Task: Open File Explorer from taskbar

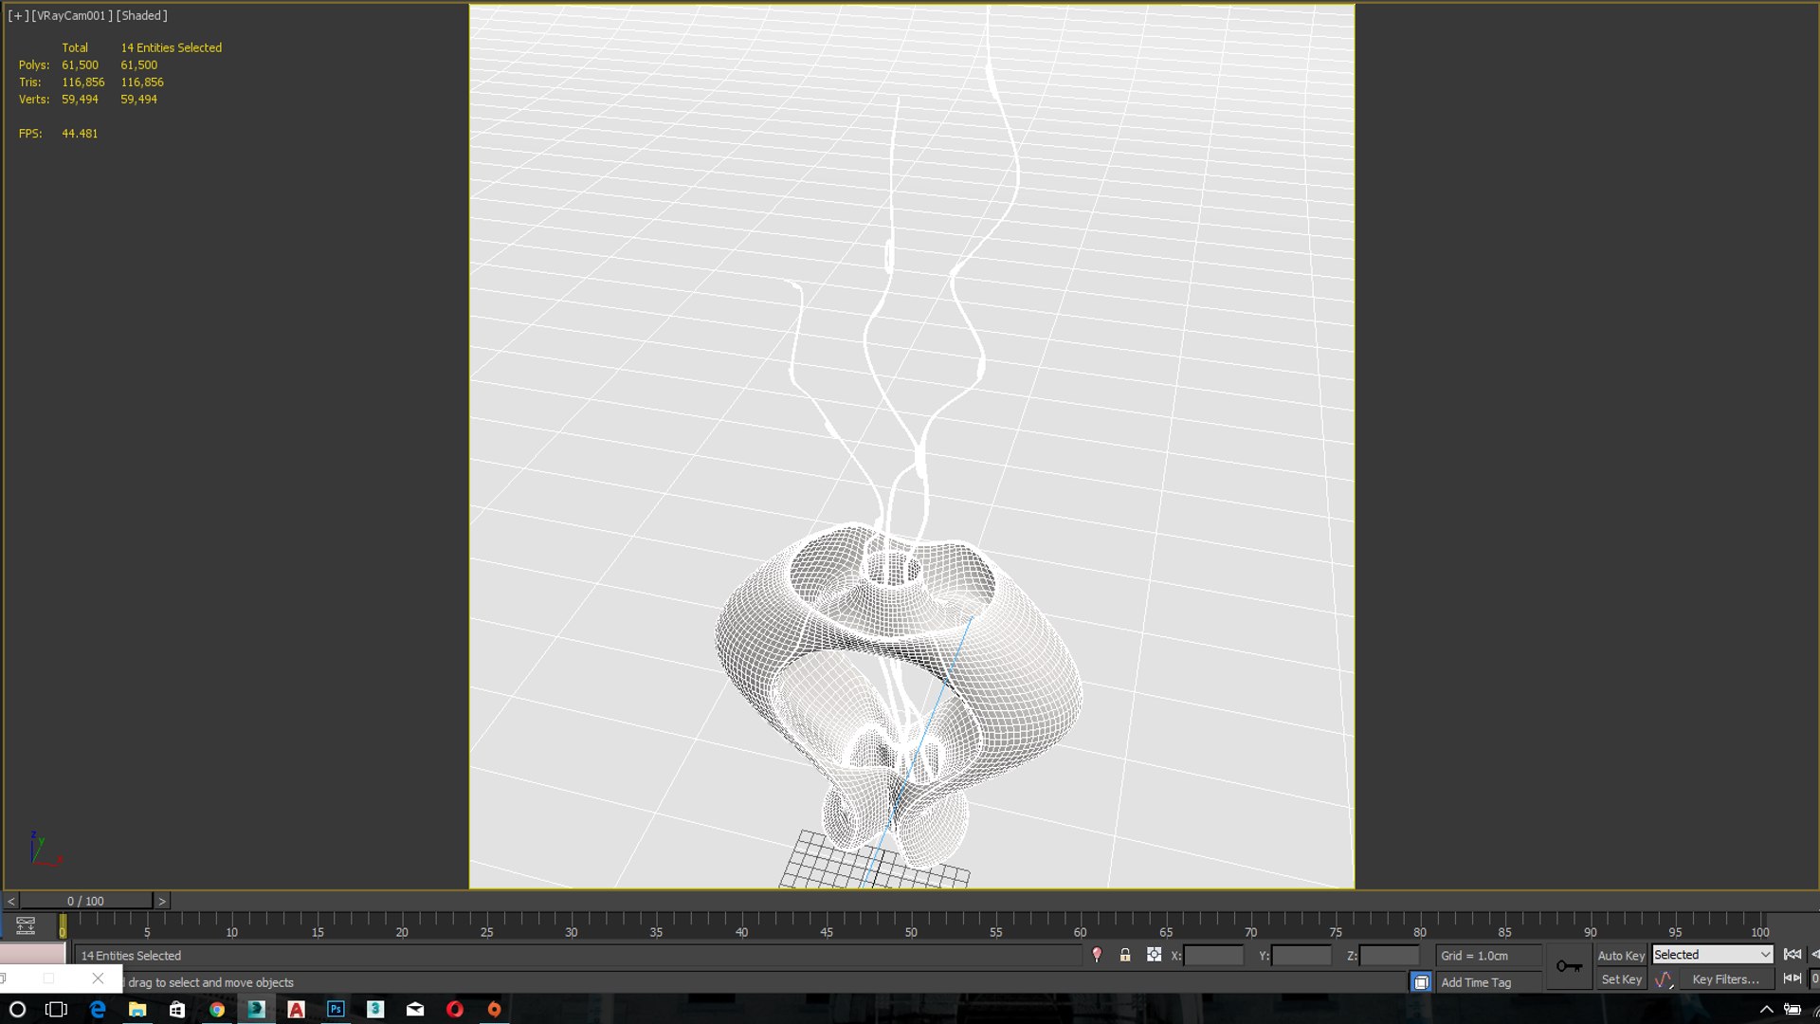Action: pos(137,1009)
